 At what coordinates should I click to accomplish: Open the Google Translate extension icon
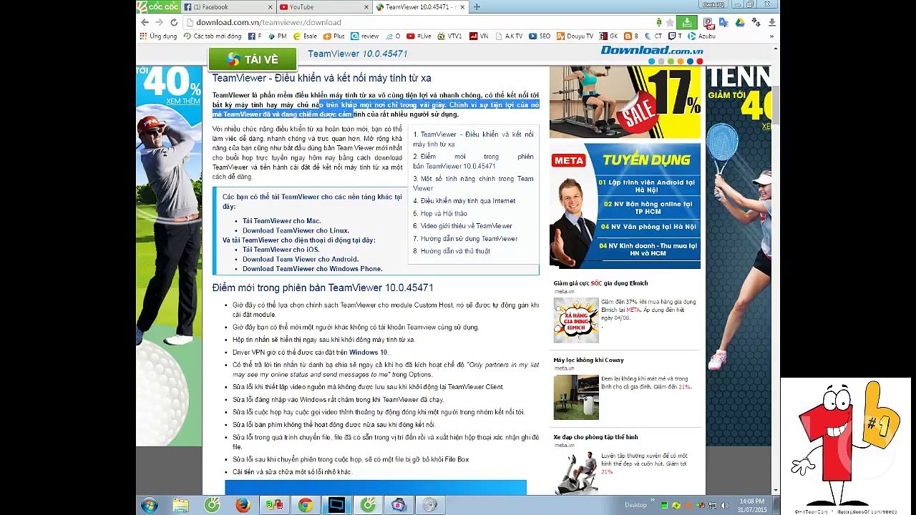tap(723, 23)
